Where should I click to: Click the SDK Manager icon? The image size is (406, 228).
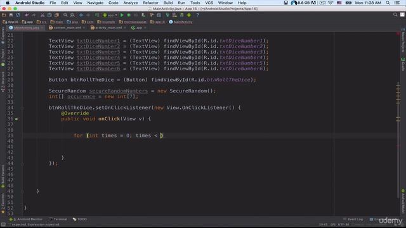(182, 15)
